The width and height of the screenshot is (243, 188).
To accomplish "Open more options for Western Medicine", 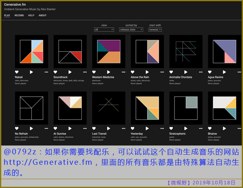I will (124, 72).
